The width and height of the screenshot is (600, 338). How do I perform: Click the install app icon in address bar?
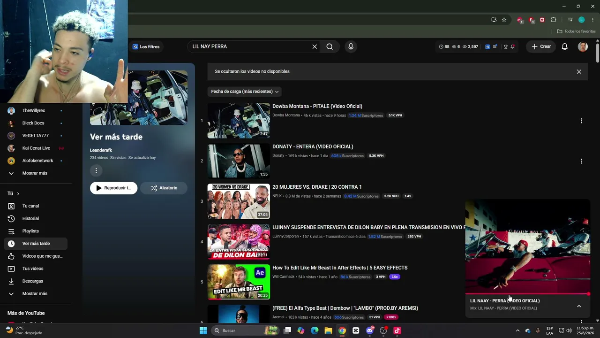pyautogui.click(x=494, y=20)
